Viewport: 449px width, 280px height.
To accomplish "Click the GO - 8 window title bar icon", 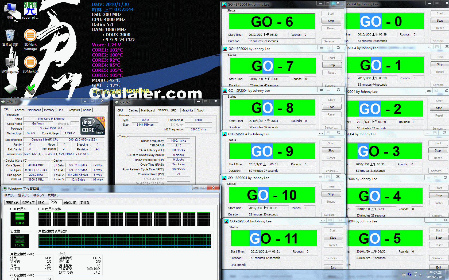I will 224,91.
